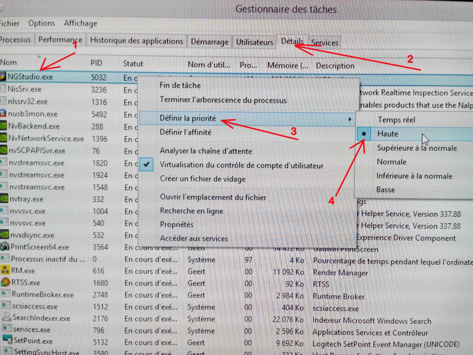Image resolution: width=473 pixels, height=355 pixels.
Task: Click the Processus inactif du système icon
Action: [5, 258]
